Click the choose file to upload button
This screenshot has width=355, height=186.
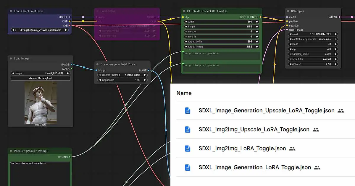point(40,78)
